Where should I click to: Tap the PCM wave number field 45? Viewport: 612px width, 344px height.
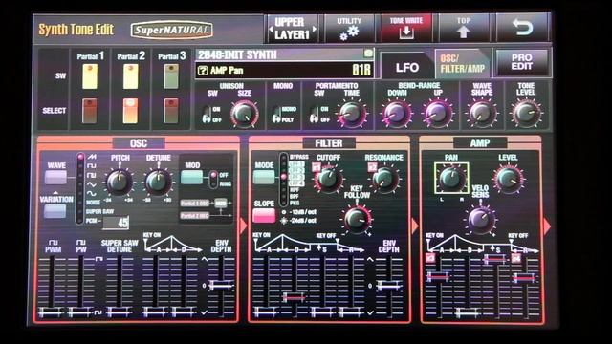(x=116, y=223)
